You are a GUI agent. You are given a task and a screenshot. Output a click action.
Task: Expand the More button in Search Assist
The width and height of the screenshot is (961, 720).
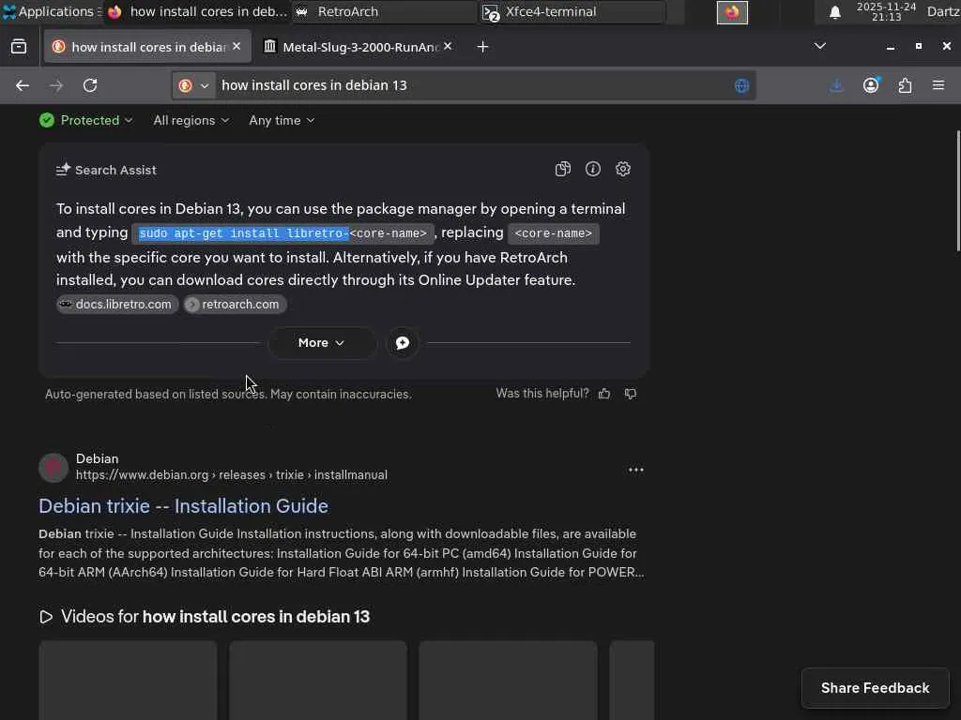pos(322,343)
